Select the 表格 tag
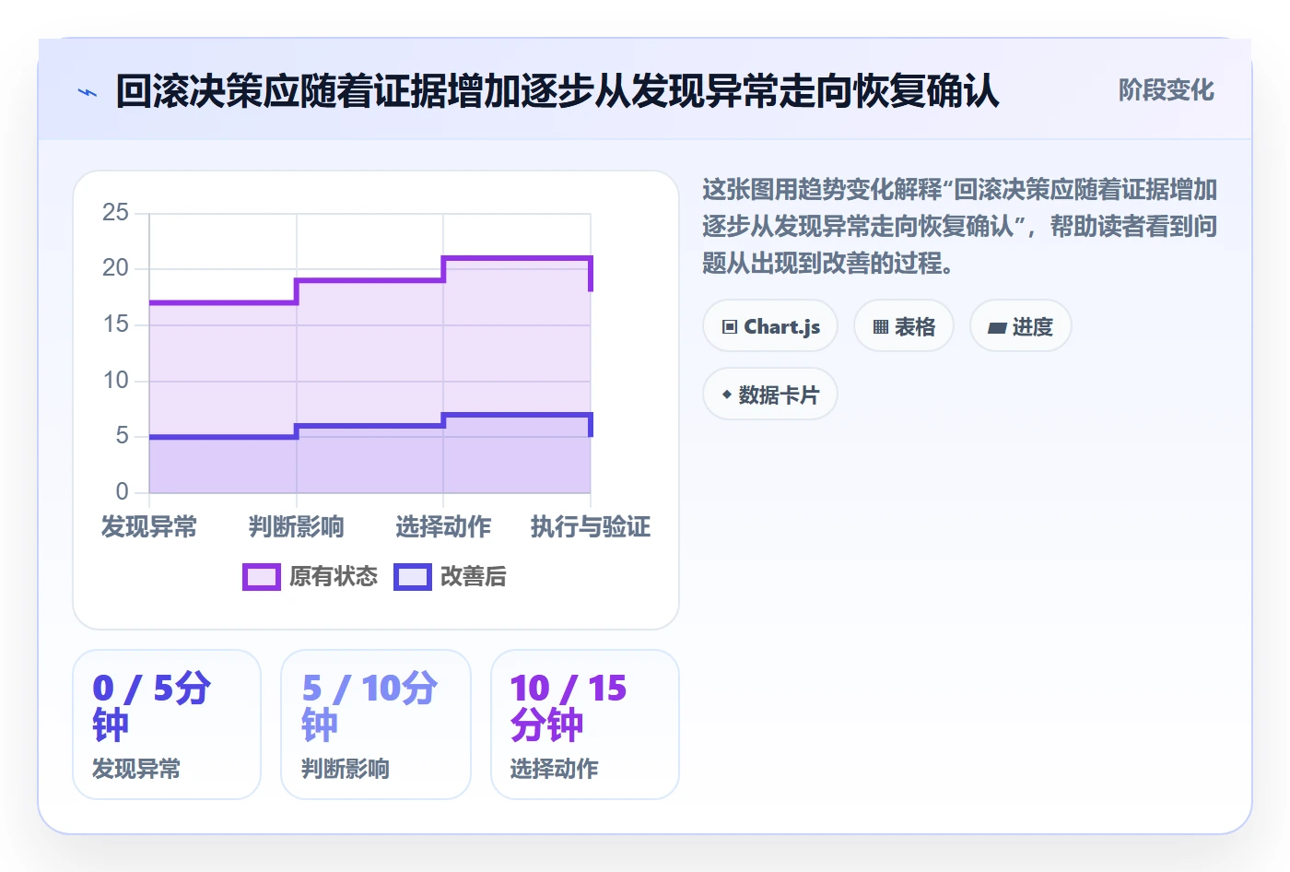Viewport: 1290px width, 872px height. tap(904, 325)
